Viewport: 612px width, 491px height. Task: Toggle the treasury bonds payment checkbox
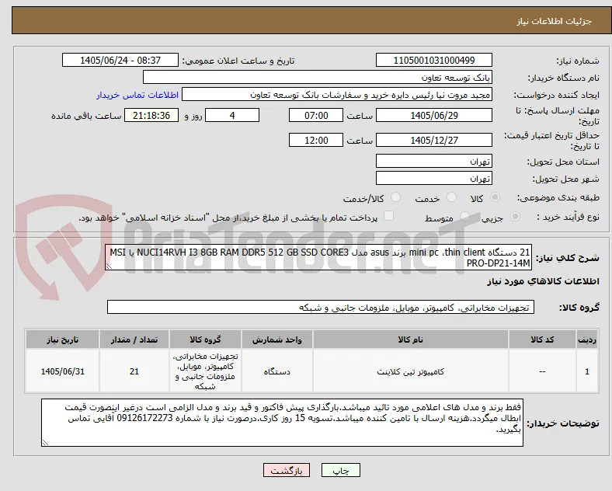pyautogui.click(x=389, y=216)
